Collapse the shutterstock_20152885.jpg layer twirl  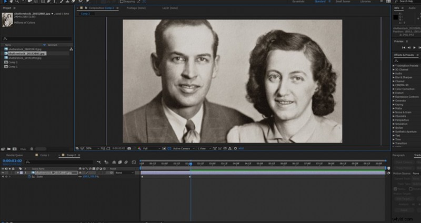18,173
